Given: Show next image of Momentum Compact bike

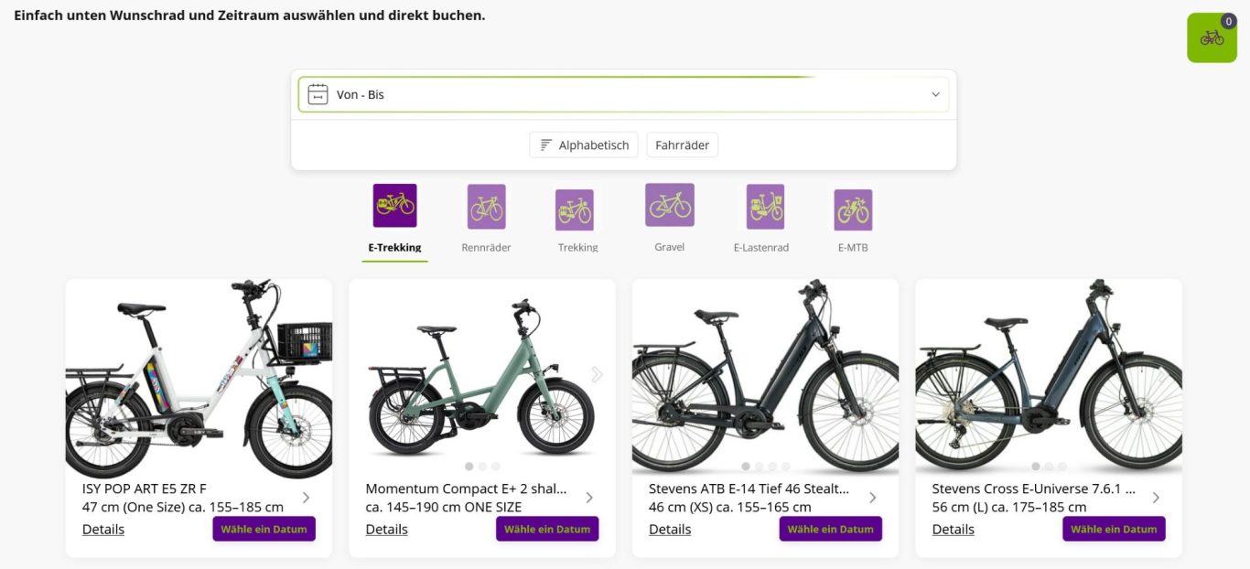Looking at the screenshot, I should (597, 374).
